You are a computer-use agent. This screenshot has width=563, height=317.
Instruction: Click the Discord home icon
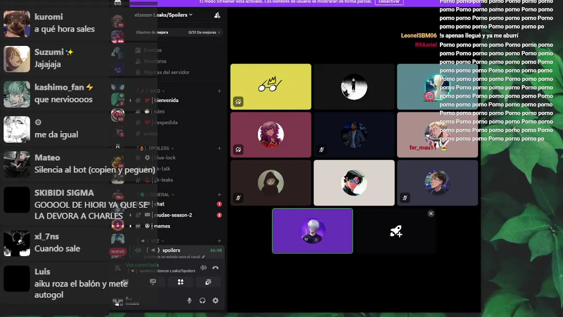[x=117, y=3]
